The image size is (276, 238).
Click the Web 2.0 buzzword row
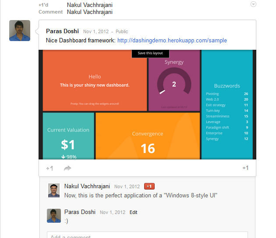pos(227,99)
